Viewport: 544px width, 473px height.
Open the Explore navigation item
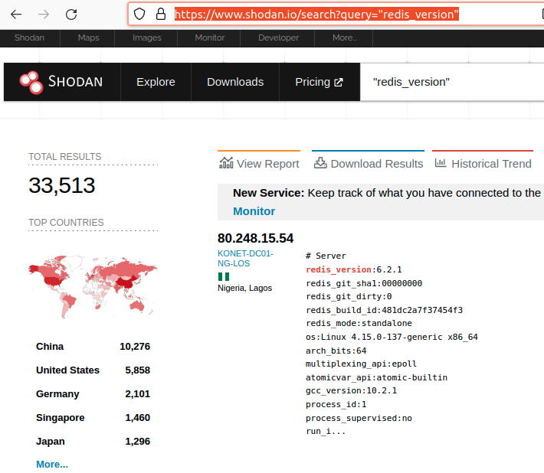tap(156, 82)
